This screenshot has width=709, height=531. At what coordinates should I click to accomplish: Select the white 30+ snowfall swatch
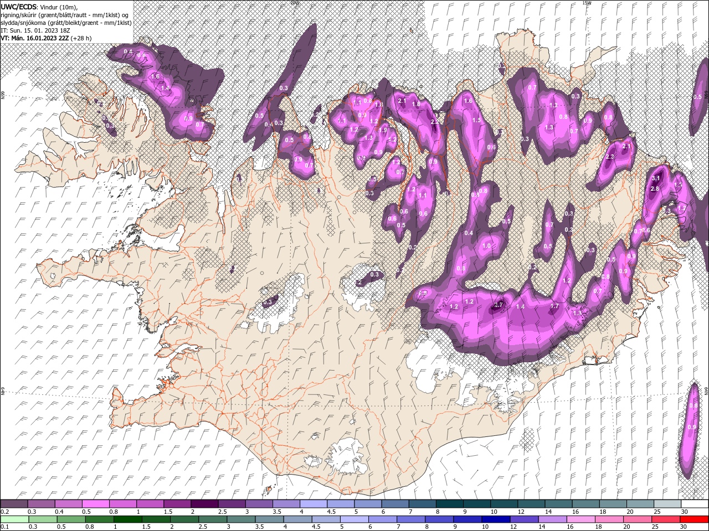coord(693,504)
